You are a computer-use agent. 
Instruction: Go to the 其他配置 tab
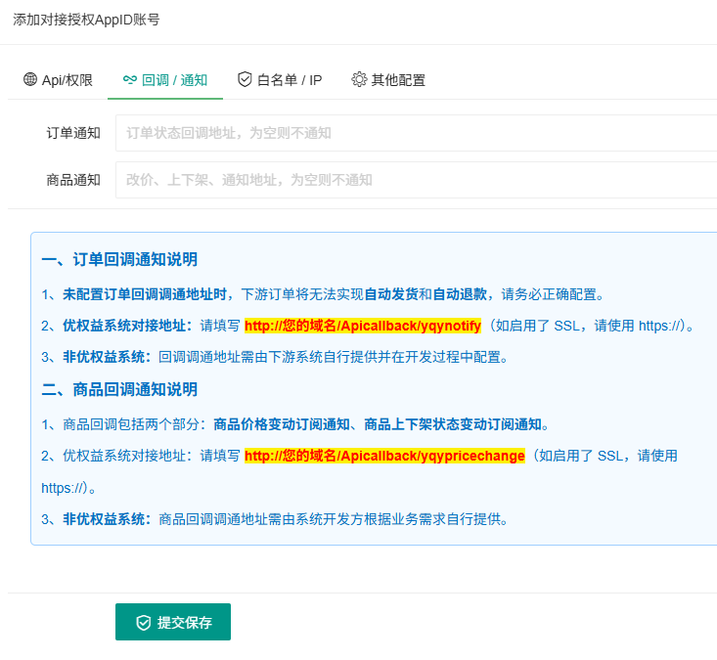point(398,80)
